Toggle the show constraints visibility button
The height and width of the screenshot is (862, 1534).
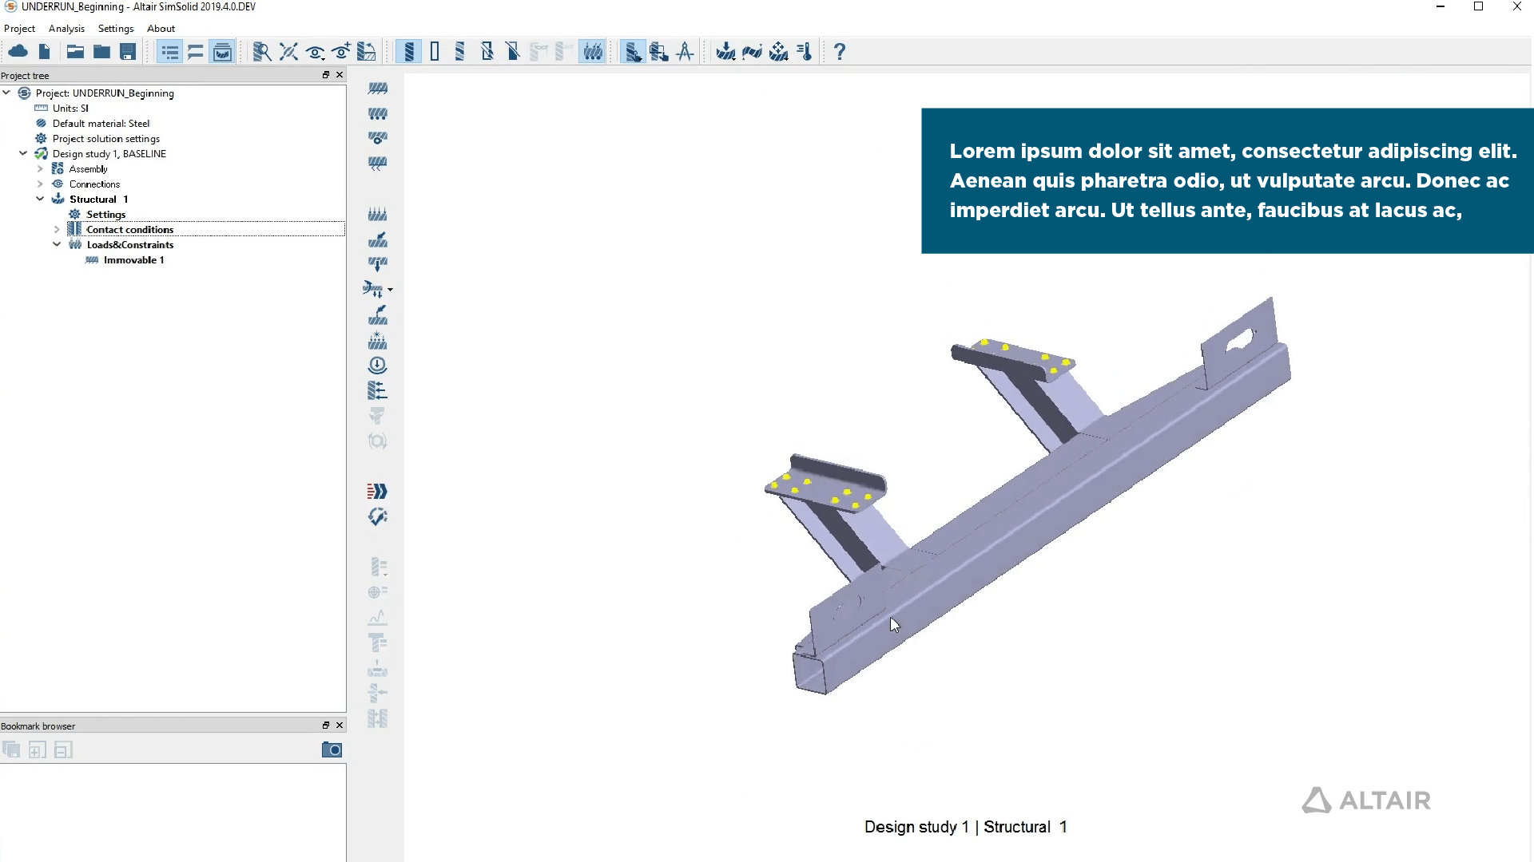592,52
